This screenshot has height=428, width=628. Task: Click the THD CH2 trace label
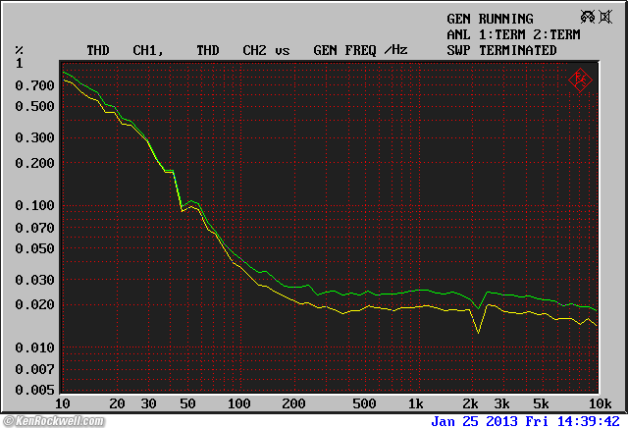coord(232,50)
